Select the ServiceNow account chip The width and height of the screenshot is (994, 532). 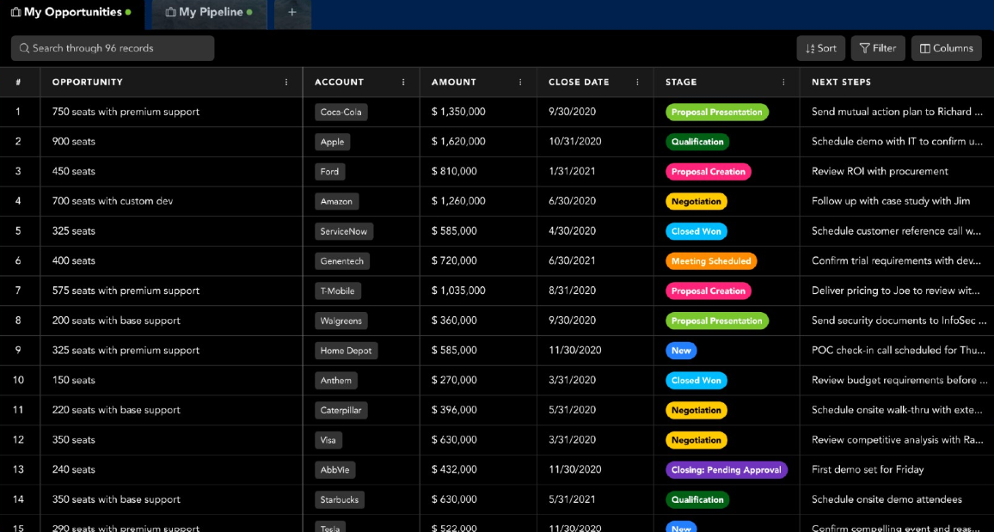click(x=344, y=231)
